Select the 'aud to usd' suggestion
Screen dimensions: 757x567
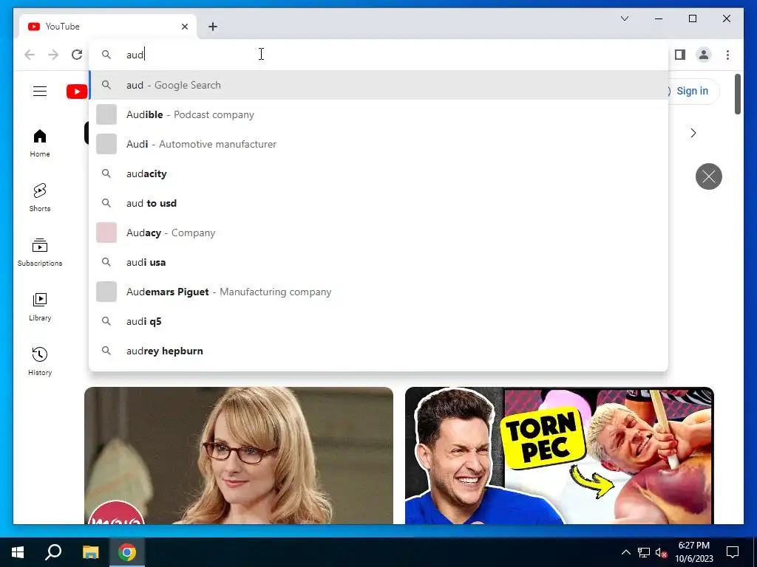click(x=378, y=204)
